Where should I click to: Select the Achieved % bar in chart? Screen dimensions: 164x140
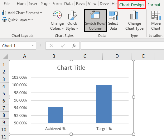tap(55, 115)
